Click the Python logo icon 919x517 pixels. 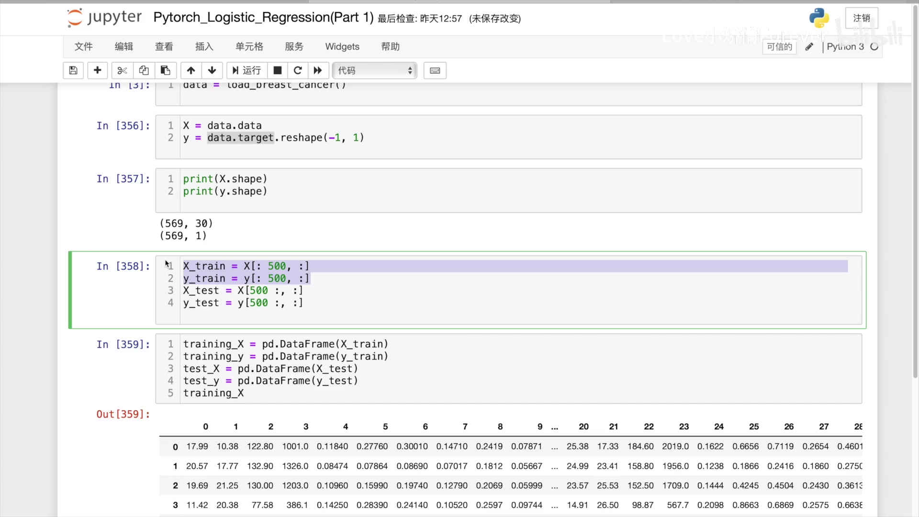pyautogui.click(x=819, y=18)
